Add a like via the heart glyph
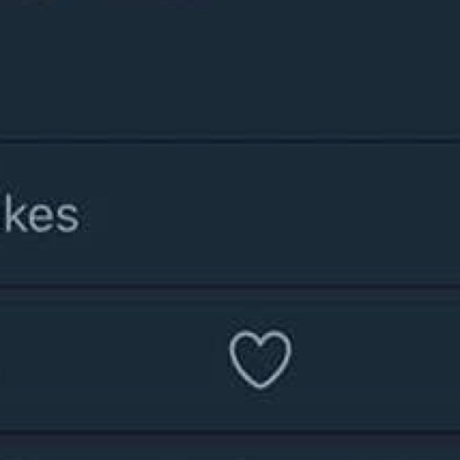Image resolution: width=460 pixels, height=460 pixels. tap(260, 359)
